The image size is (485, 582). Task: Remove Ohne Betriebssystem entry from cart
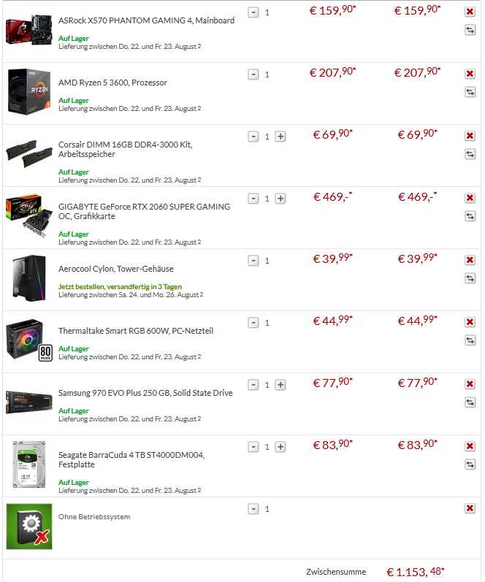[x=470, y=508]
